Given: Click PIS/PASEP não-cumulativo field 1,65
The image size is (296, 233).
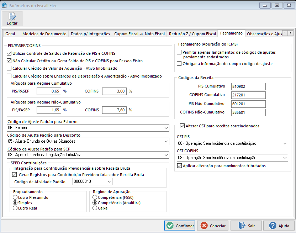Looking at the screenshot, I should 49,110.
